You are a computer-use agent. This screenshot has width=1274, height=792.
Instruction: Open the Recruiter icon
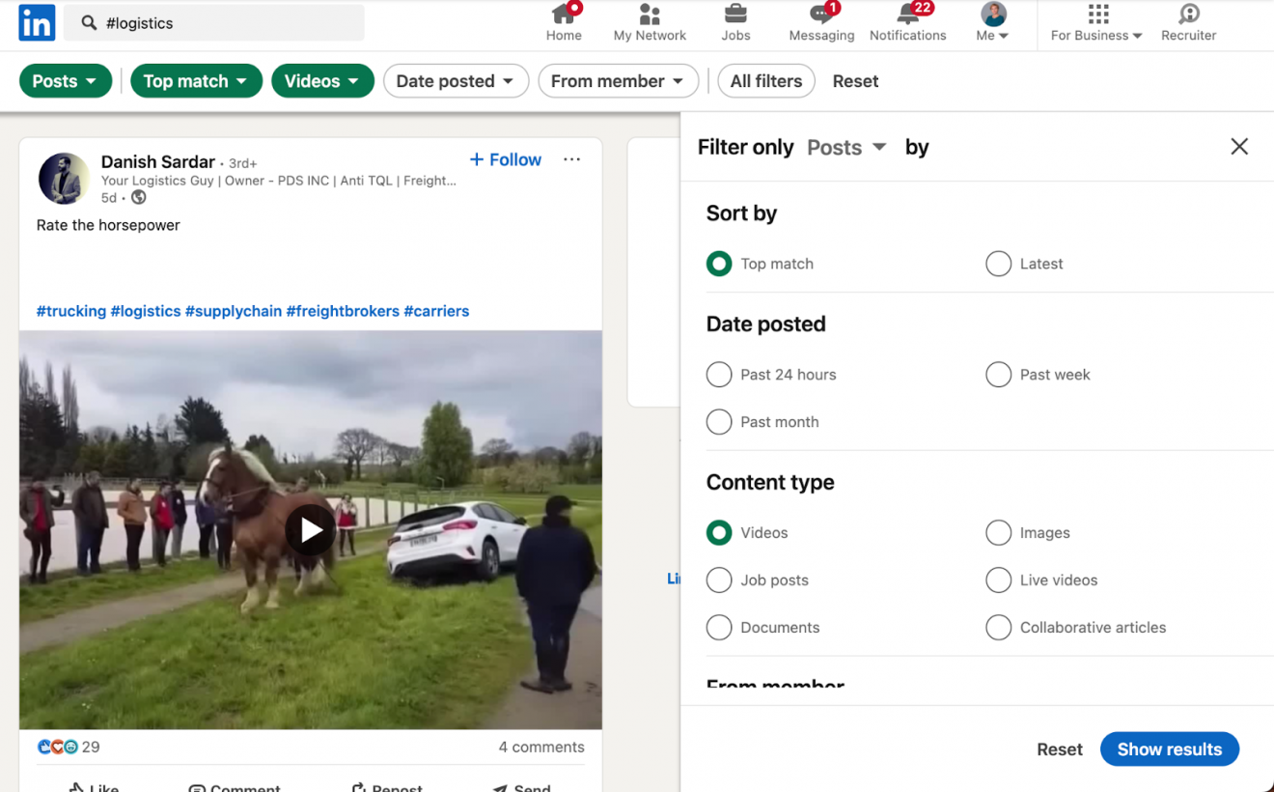tap(1188, 15)
